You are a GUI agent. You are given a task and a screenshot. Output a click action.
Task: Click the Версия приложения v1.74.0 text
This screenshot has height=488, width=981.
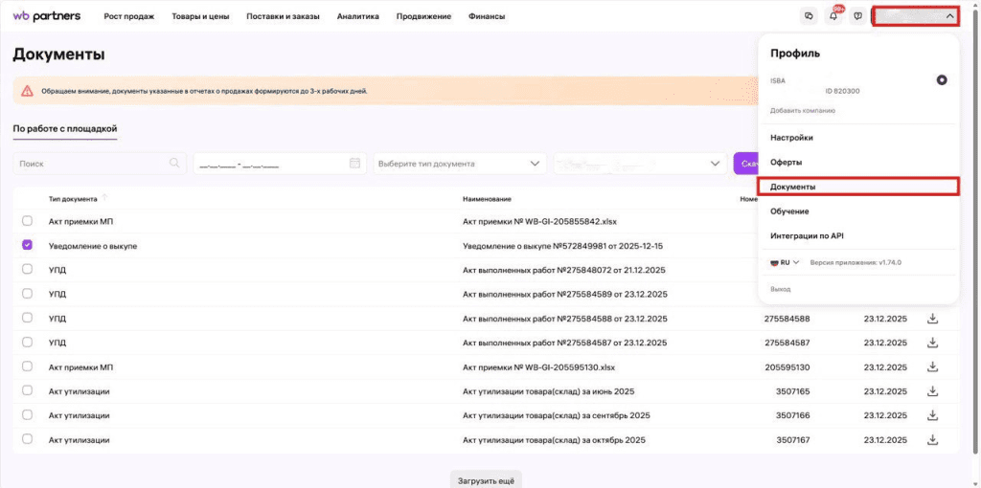click(x=856, y=263)
